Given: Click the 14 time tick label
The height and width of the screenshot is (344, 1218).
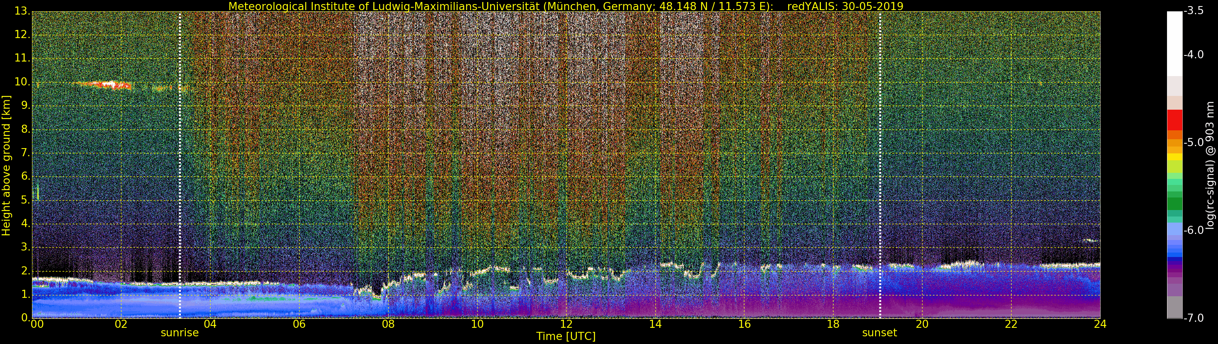Looking at the screenshot, I should pos(655,324).
